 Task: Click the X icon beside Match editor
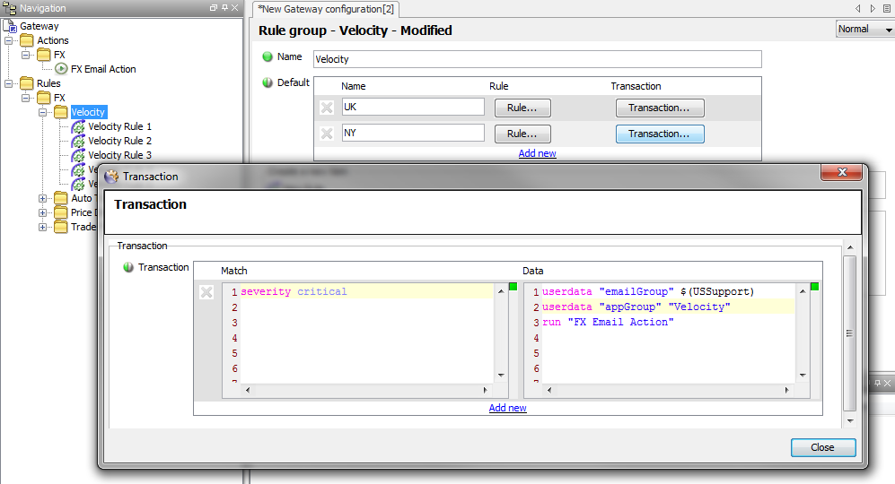[206, 292]
